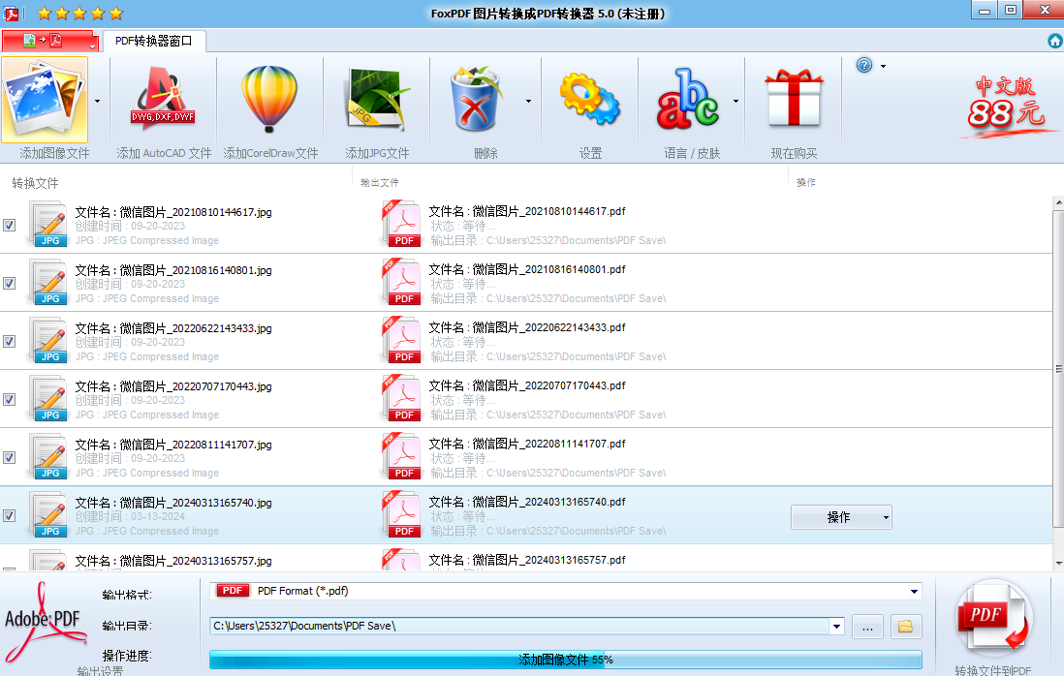
Task: Click the Delete (删除) trash bin icon
Action: (x=476, y=99)
